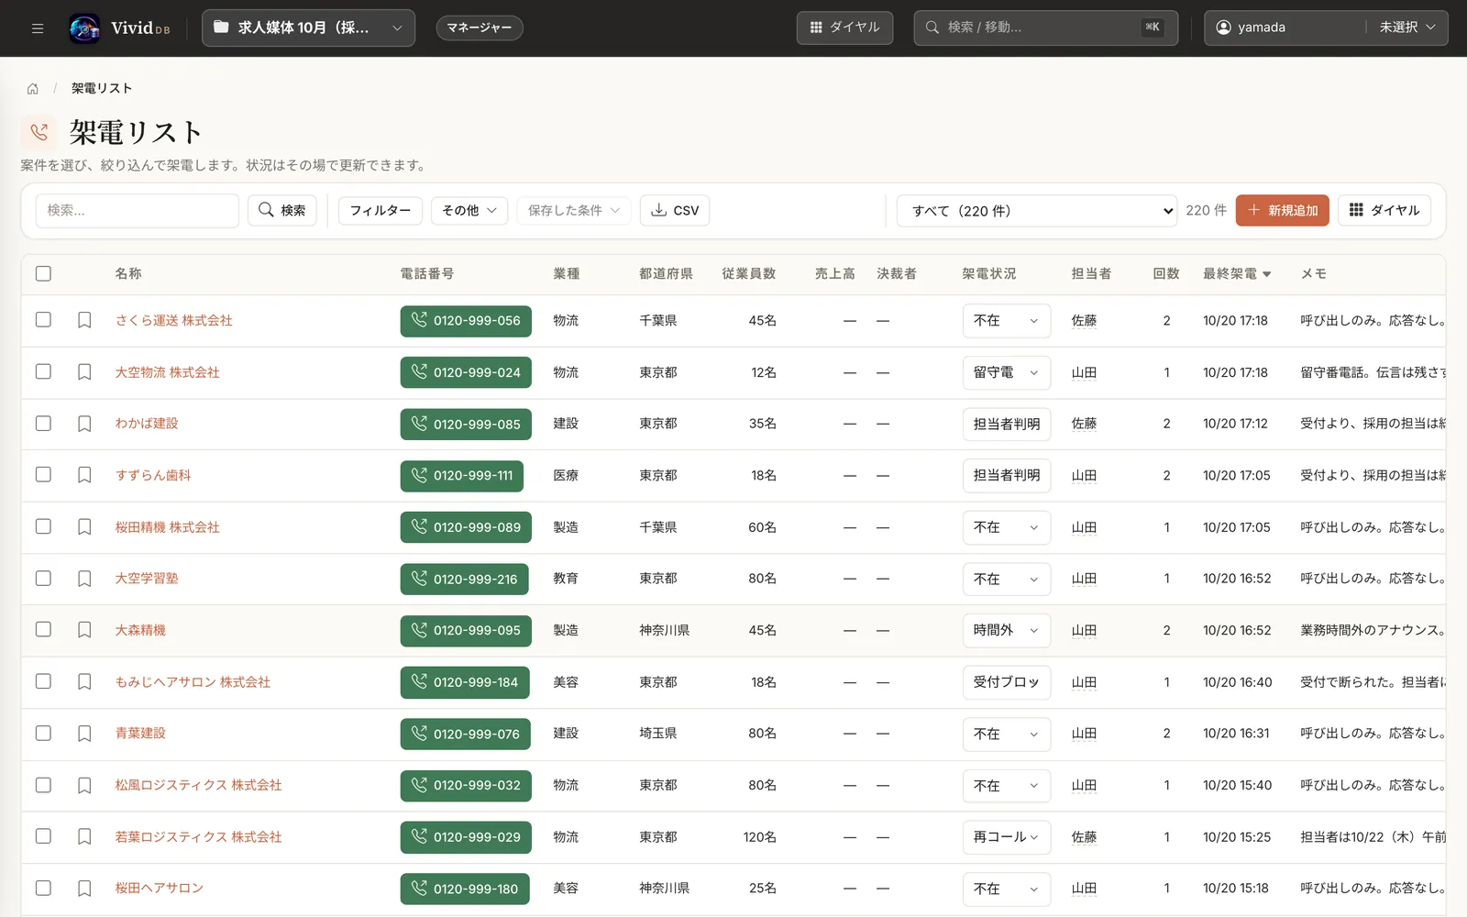Call 0120-999-056 with the green phone button
Image resolution: width=1467 pixels, height=917 pixels.
click(466, 321)
